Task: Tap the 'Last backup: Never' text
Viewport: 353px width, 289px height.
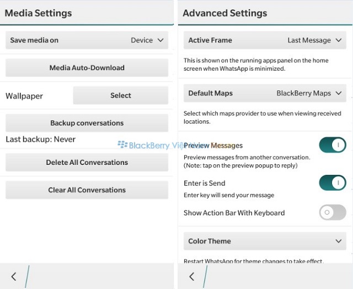Action: coord(40,140)
